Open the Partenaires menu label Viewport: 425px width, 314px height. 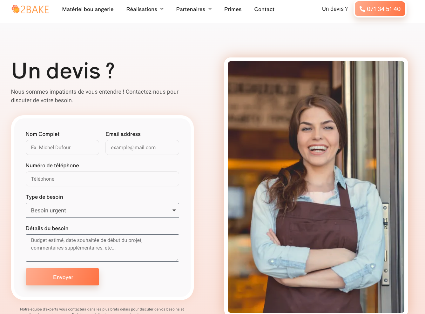(x=191, y=9)
